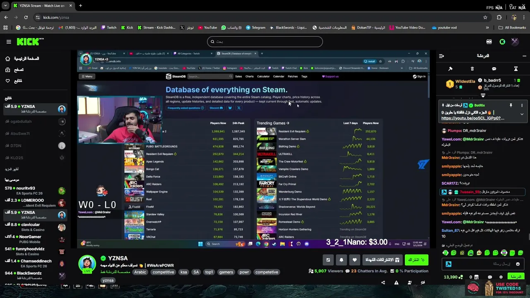Screen dimensions: 530x298
Task: Click the clip button left of the bell
Action: click(328, 260)
